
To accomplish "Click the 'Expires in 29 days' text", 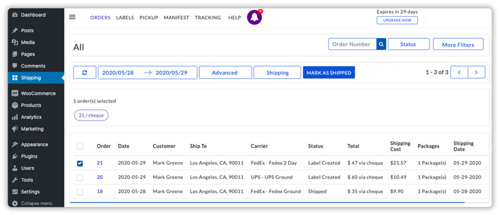I will [x=397, y=12].
